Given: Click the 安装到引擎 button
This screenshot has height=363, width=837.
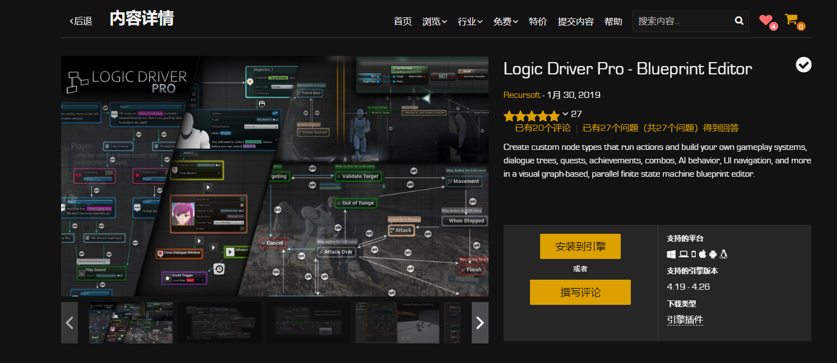Looking at the screenshot, I should point(580,246).
